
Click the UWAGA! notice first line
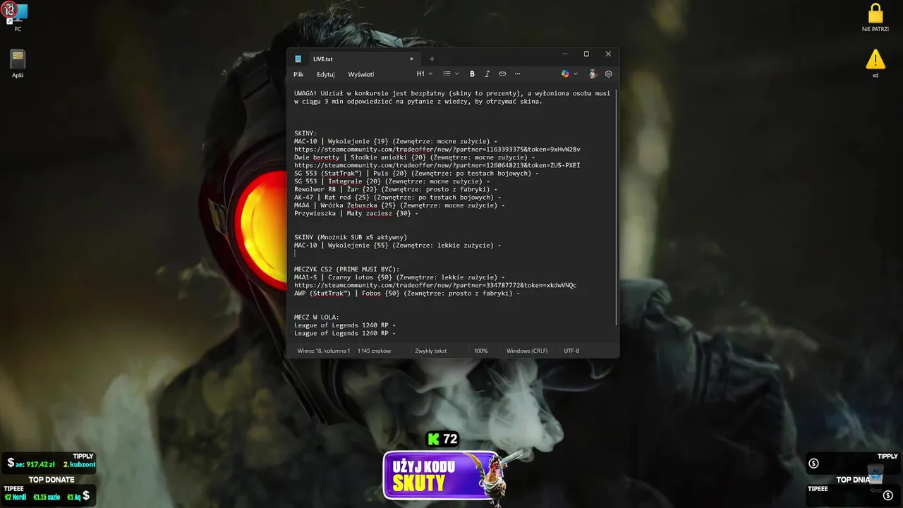tap(452, 93)
